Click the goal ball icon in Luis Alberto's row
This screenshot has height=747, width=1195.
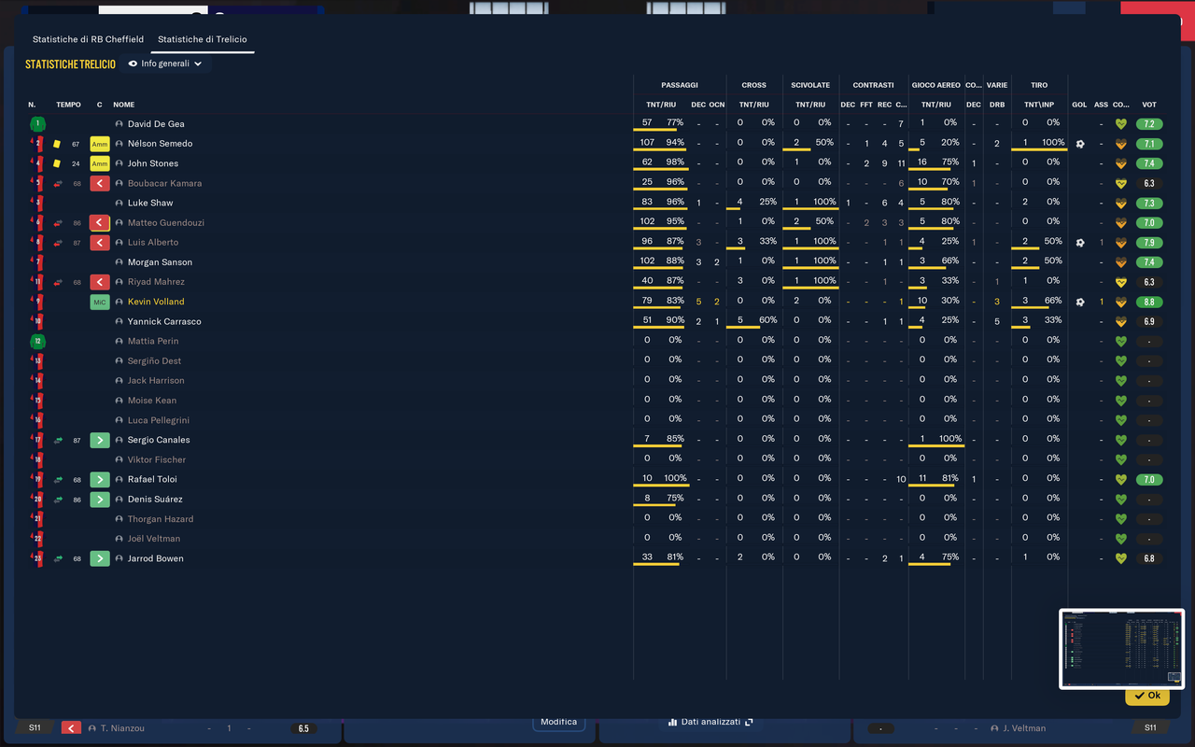1080,243
